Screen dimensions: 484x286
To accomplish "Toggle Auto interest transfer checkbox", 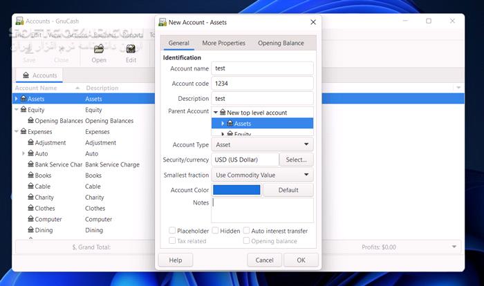I will click(x=246, y=231).
